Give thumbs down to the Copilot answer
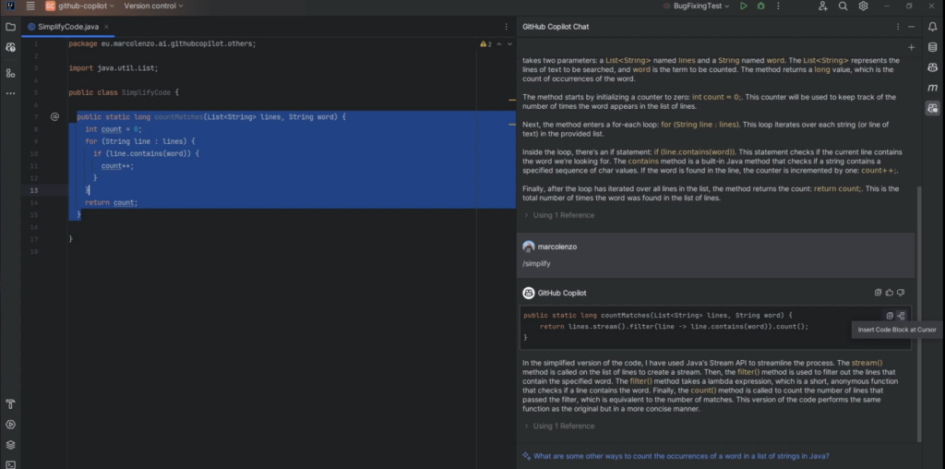The width and height of the screenshot is (945, 469). (901, 293)
